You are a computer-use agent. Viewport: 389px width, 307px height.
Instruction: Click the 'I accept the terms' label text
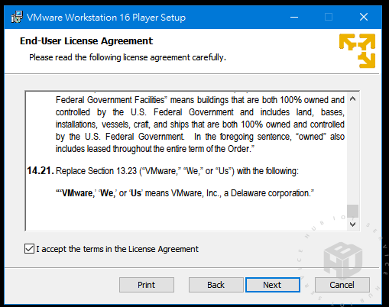tap(117, 249)
